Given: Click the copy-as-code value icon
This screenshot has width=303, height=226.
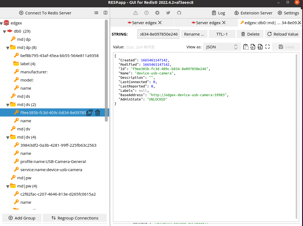Looking at the screenshot, I should [x=253, y=47].
